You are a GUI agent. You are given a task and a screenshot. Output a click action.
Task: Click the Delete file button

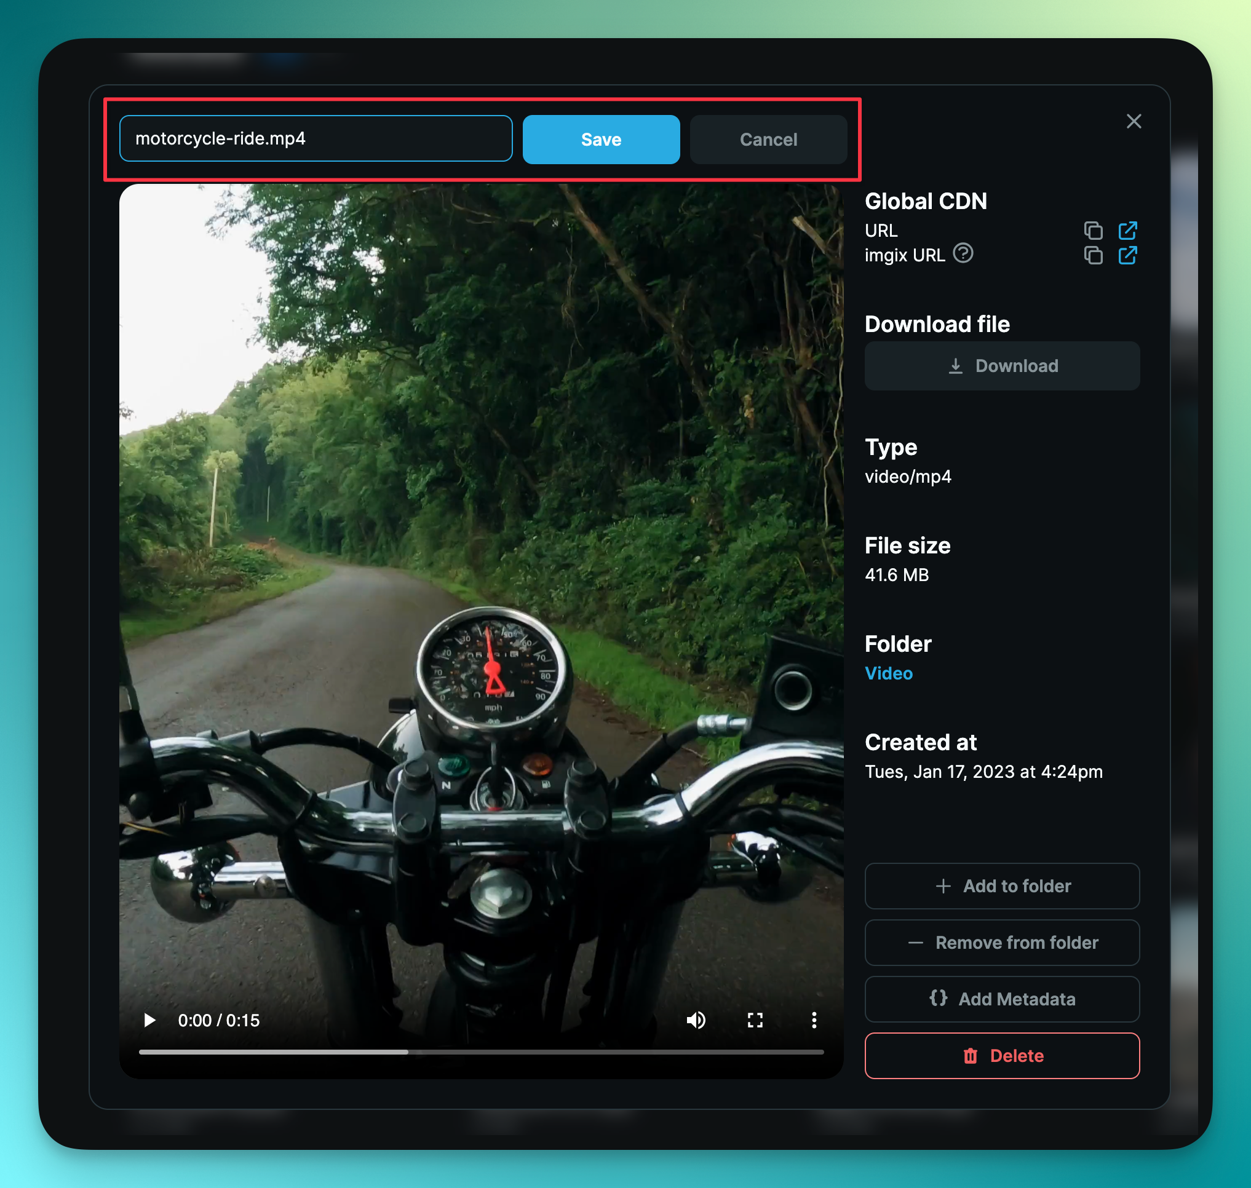pos(1002,1055)
